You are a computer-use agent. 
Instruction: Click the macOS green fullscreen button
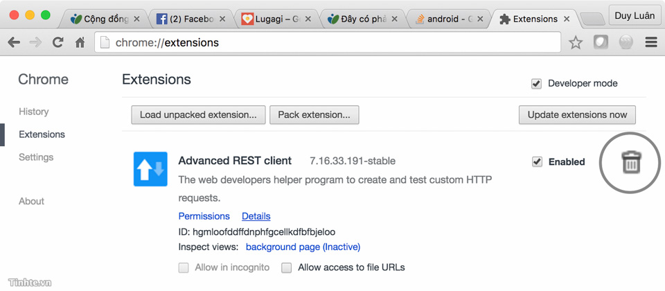46,15
